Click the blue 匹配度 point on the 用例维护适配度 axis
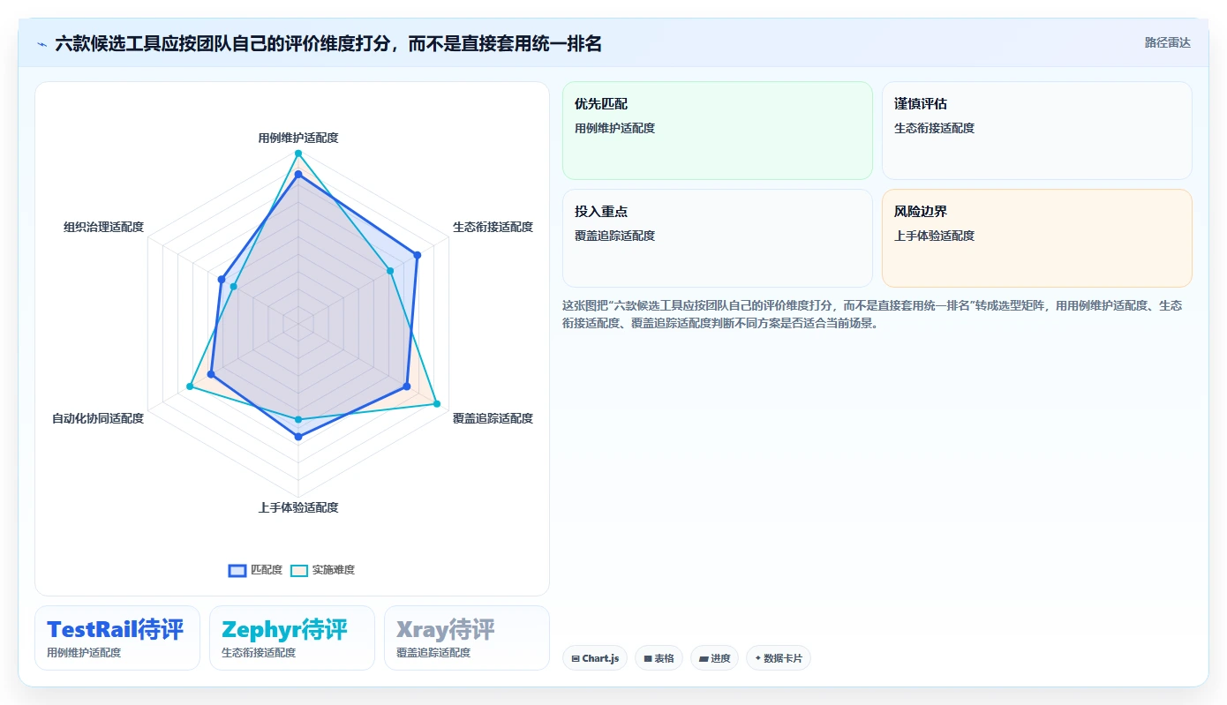 298,175
